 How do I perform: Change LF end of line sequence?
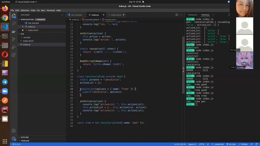click(208, 144)
